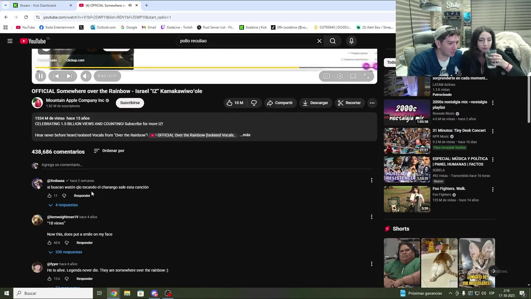The width and height of the screenshot is (531, 299).
Task: Open player settings gear
Action: [x=340, y=76]
